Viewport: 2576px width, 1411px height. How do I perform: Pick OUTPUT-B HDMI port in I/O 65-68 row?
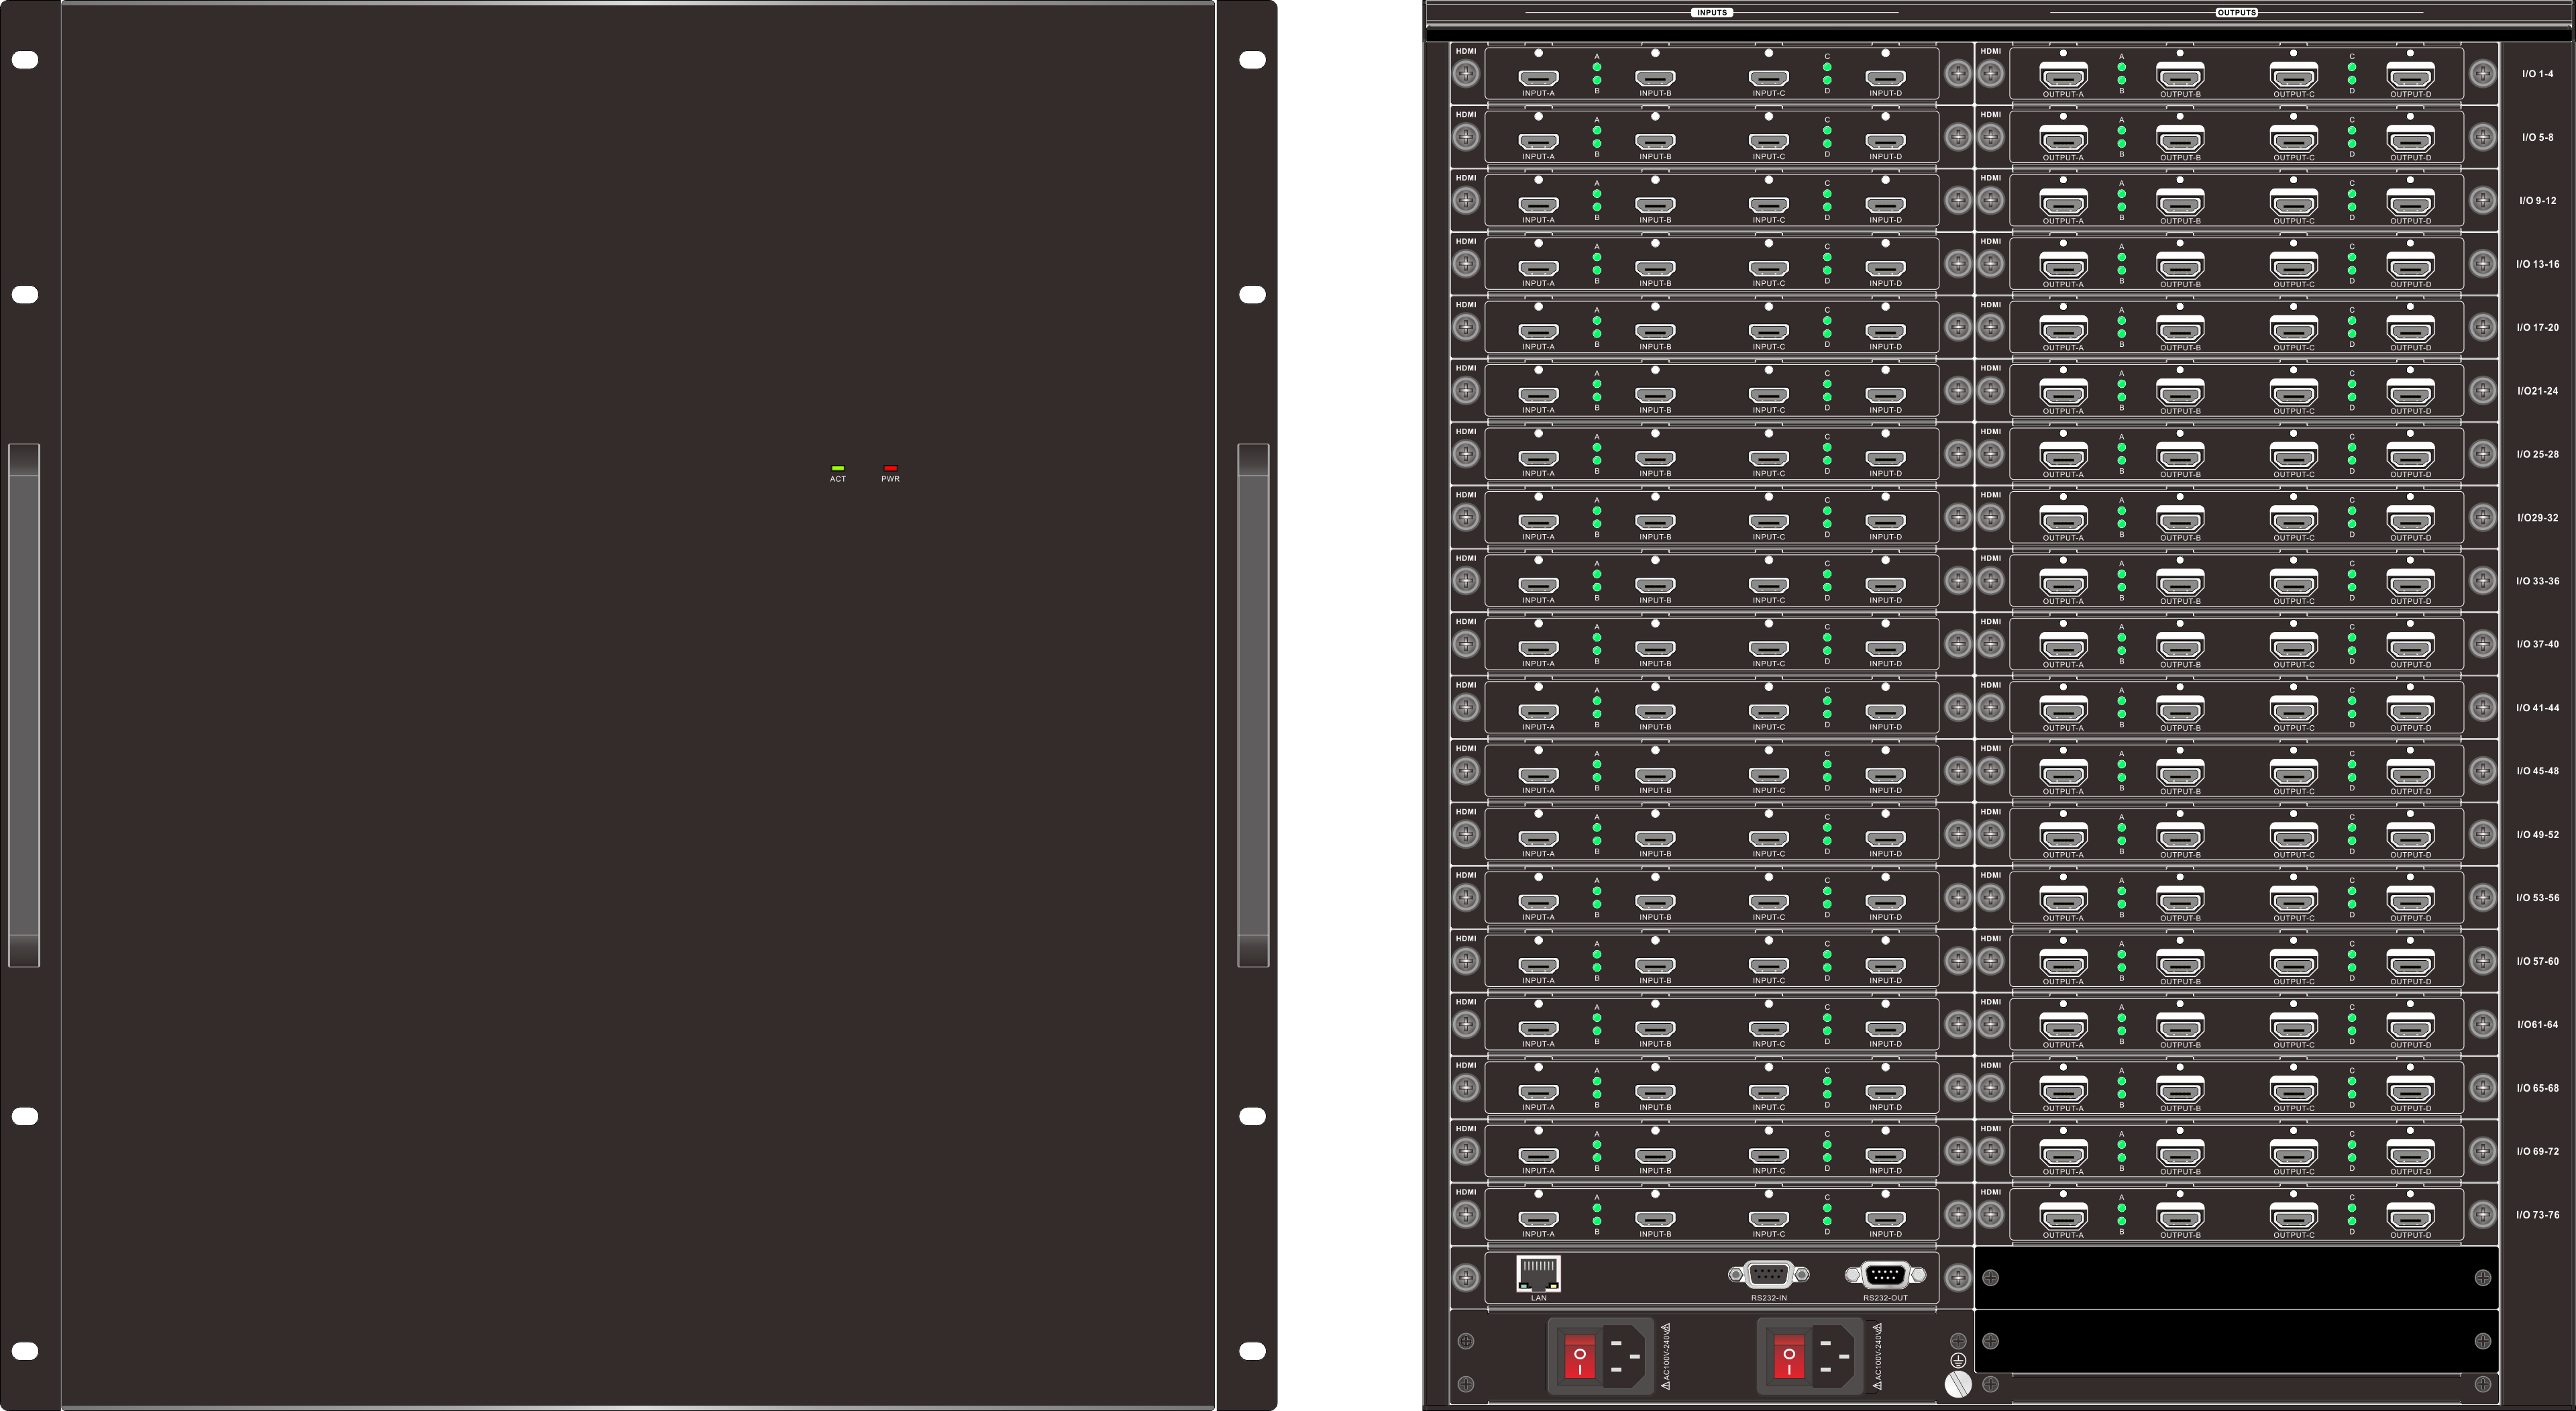pyautogui.click(x=2180, y=1090)
